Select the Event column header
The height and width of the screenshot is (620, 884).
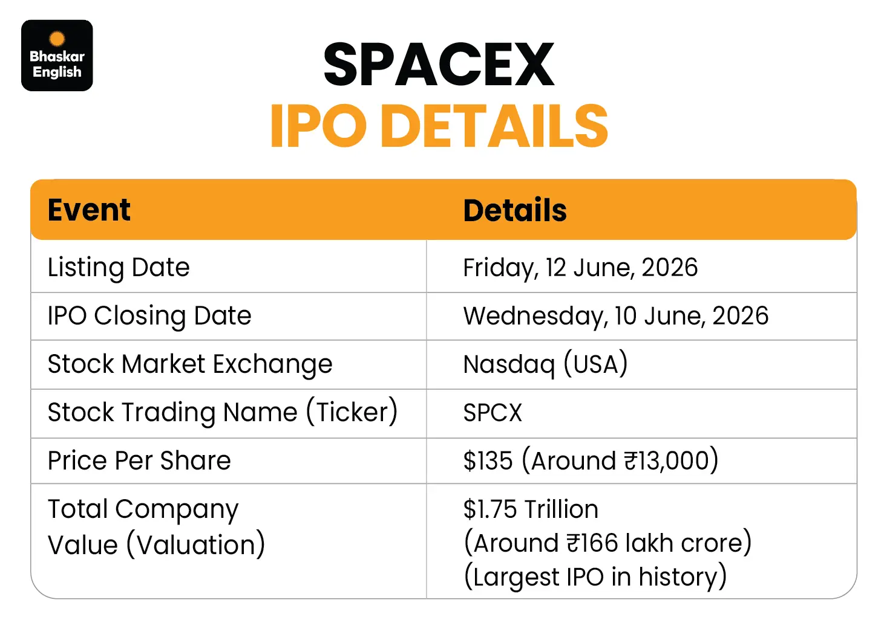89,210
